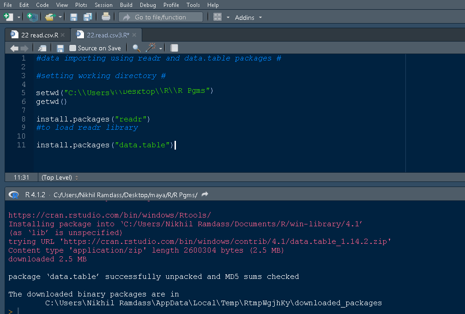
Task: Create a new blank file
Action: (x=7, y=17)
